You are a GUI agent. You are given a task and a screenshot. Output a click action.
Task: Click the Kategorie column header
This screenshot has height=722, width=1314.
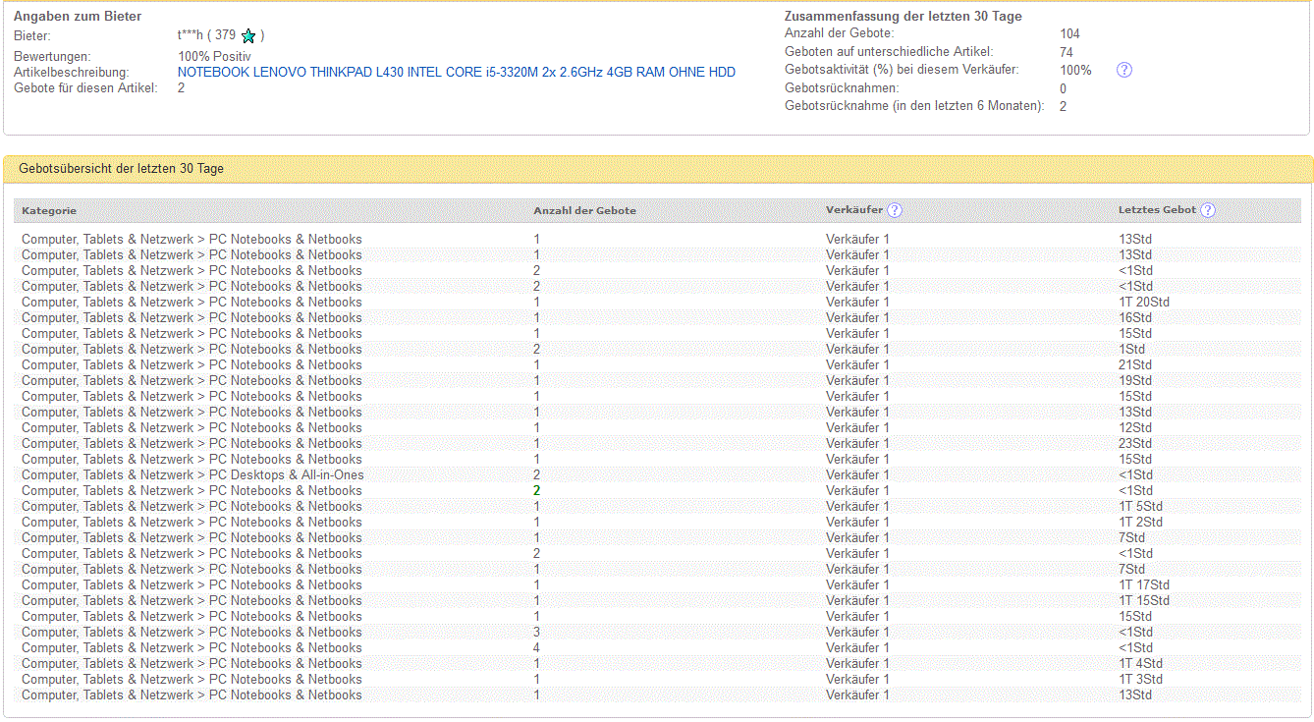49,210
